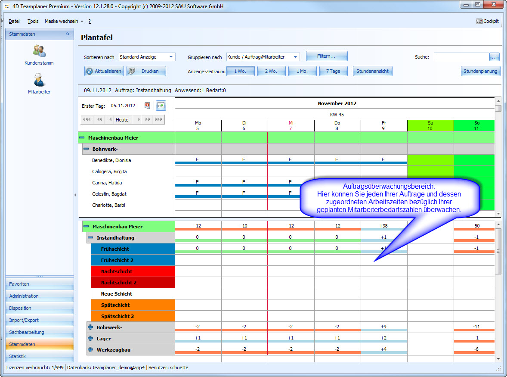
Task: Open the Sortieren nach dropdown
Action: [x=171, y=57]
